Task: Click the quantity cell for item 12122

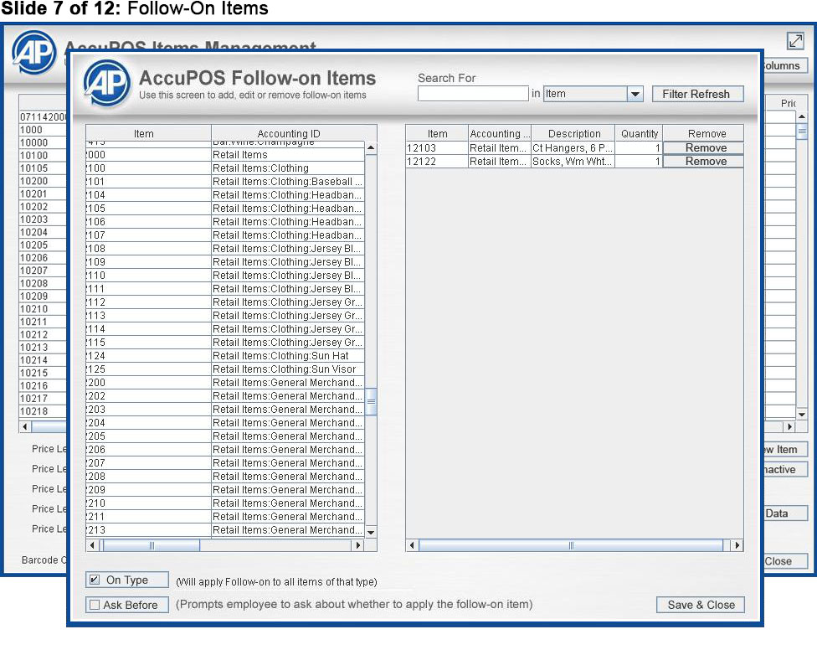Action: (639, 162)
